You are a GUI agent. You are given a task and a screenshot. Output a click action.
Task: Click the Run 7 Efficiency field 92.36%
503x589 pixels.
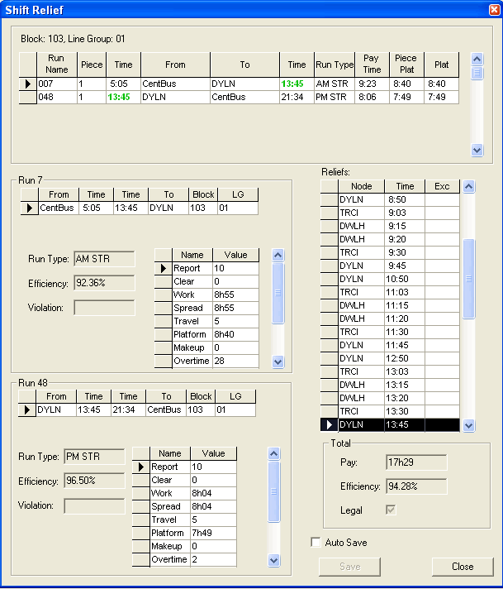pyautogui.click(x=104, y=283)
